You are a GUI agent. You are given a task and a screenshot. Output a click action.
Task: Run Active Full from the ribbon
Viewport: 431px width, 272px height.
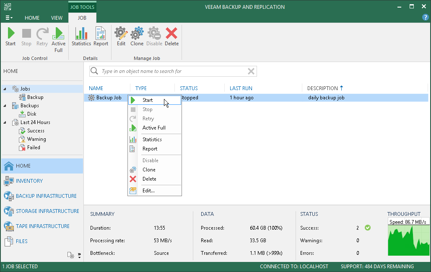coord(58,40)
